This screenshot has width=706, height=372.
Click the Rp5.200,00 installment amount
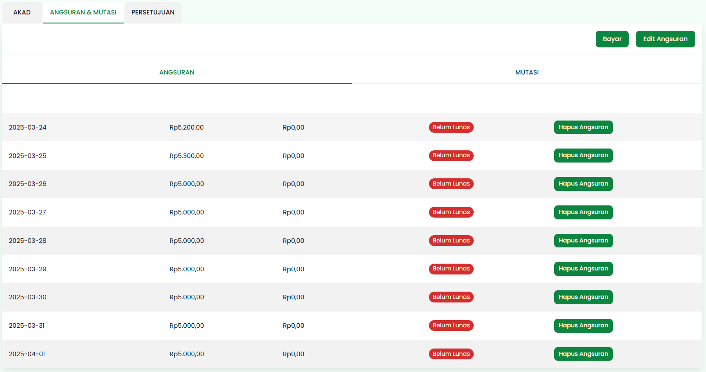(x=187, y=127)
